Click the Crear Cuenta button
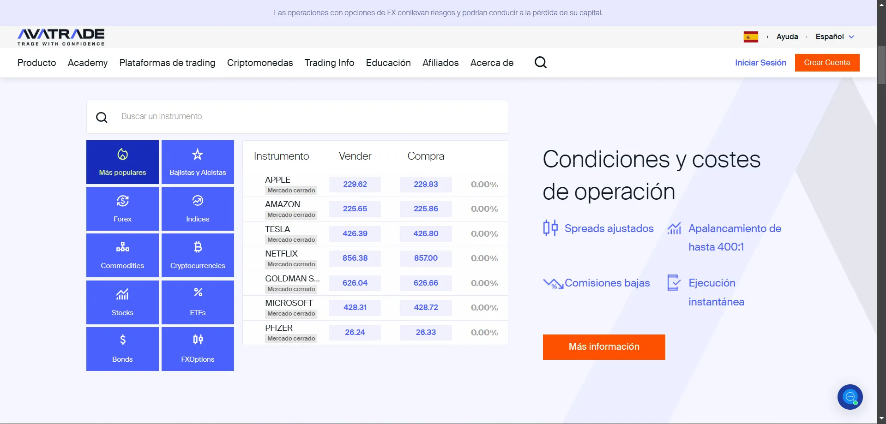886x424 pixels. [x=827, y=63]
